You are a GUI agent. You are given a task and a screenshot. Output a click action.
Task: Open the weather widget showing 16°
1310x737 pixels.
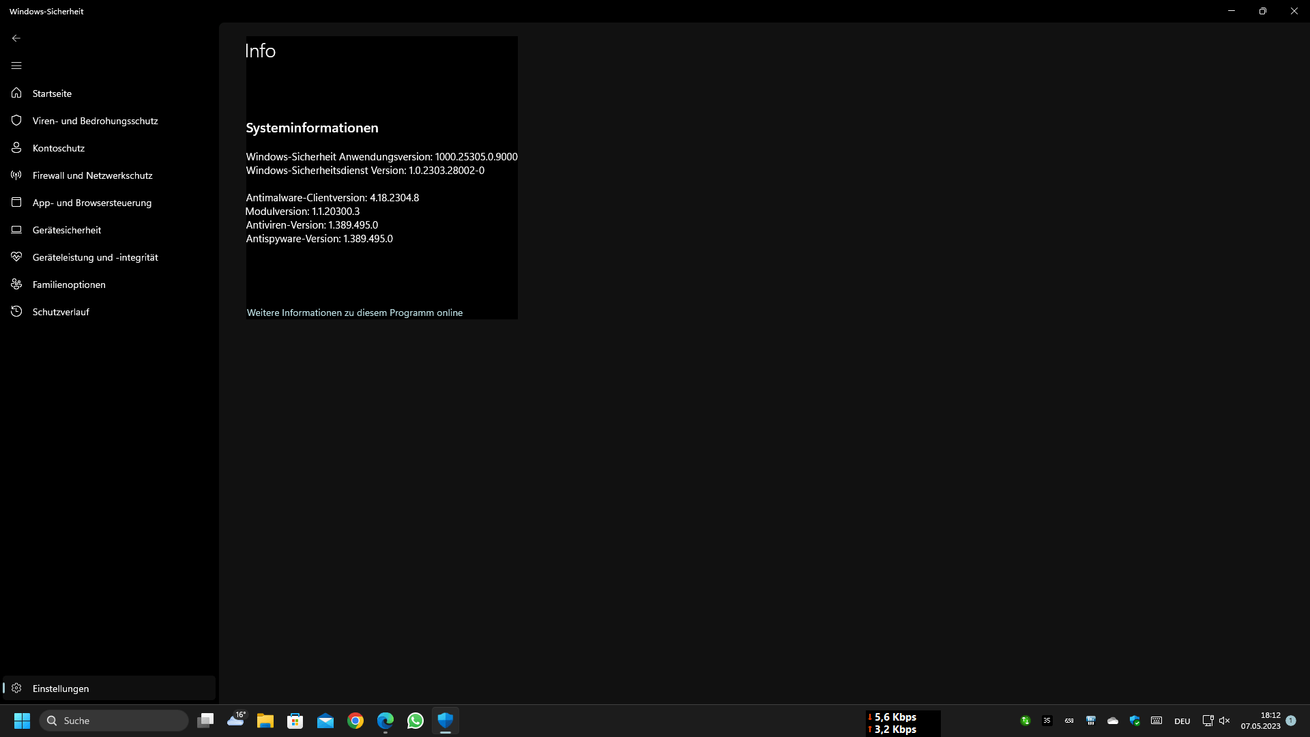[235, 721]
